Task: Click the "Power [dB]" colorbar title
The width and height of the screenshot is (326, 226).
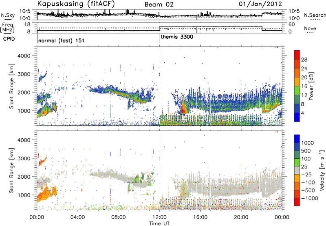Action: coord(311,86)
